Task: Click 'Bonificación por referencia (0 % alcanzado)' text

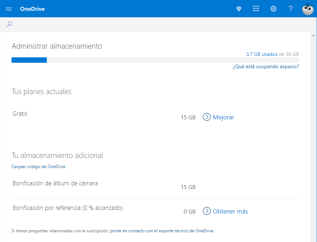Action: (x=68, y=208)
